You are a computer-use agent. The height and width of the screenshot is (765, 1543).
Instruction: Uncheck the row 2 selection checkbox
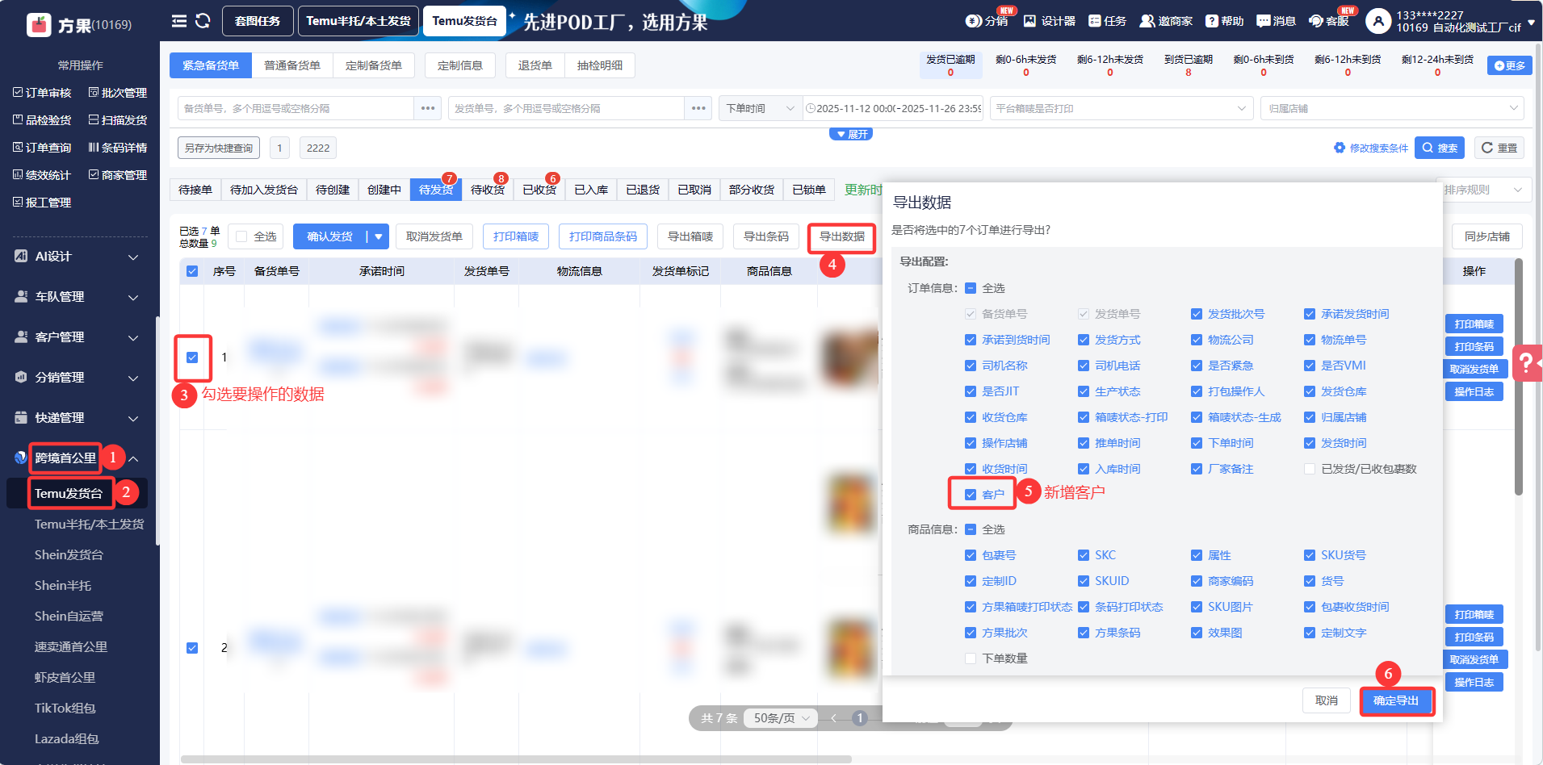[x=192, y=648]
